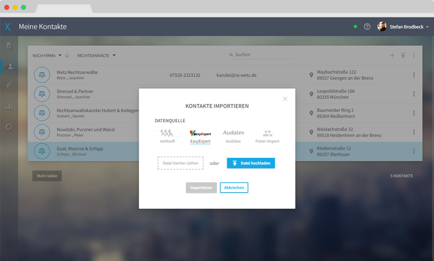Open three-dot menu for Wetz Rechtsanwälte row
This screenshot has height=261, width=434.
414,75
